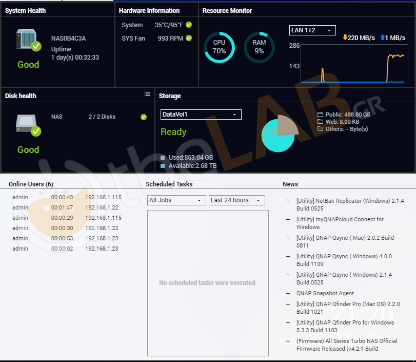Click the Others folder icon
The height and width of the screenshot is (362, 416).
[x=320, y=129]
